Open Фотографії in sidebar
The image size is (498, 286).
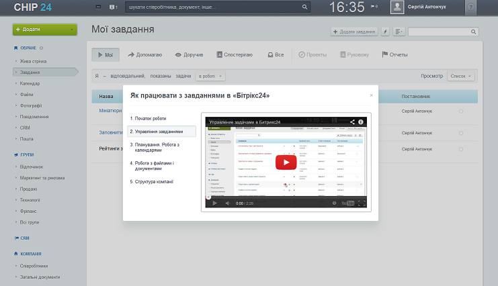point(31,105)
